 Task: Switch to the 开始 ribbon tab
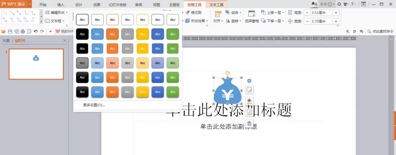[43, 4]
